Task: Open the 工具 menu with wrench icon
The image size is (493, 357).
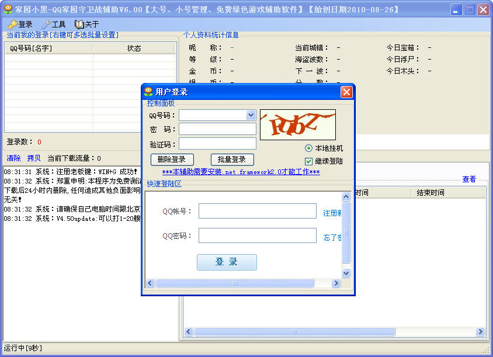Action: [x=54, y=24]
